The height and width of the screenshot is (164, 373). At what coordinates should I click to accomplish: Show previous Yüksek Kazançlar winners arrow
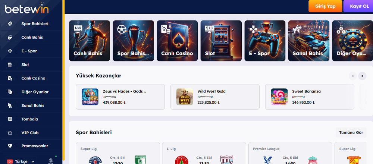[x=353, y=76]
